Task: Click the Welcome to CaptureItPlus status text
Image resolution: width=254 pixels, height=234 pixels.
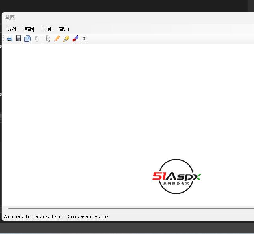Action: (x=56, y=217)
